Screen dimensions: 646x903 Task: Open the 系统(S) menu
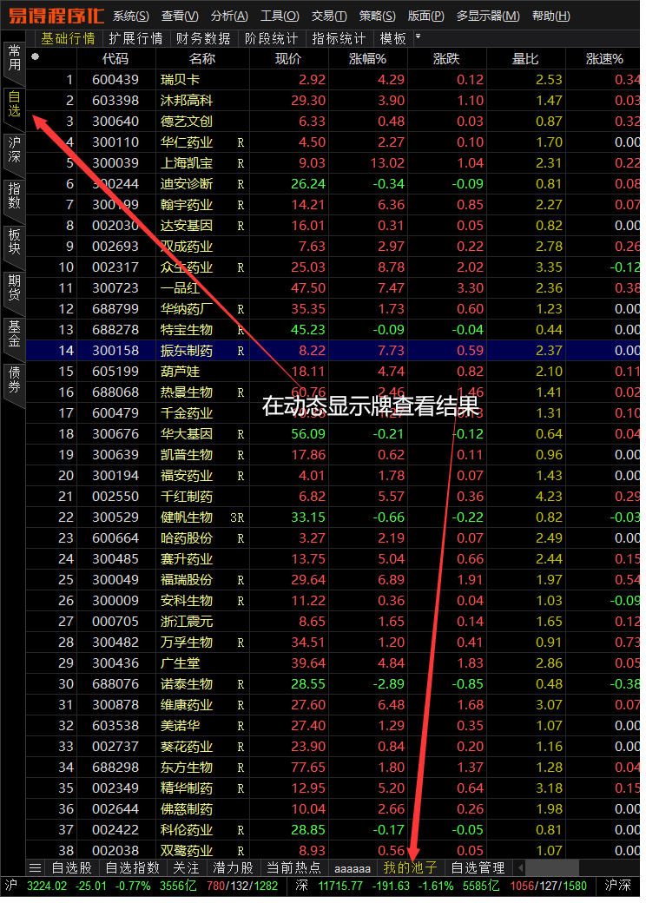(131, 16)
